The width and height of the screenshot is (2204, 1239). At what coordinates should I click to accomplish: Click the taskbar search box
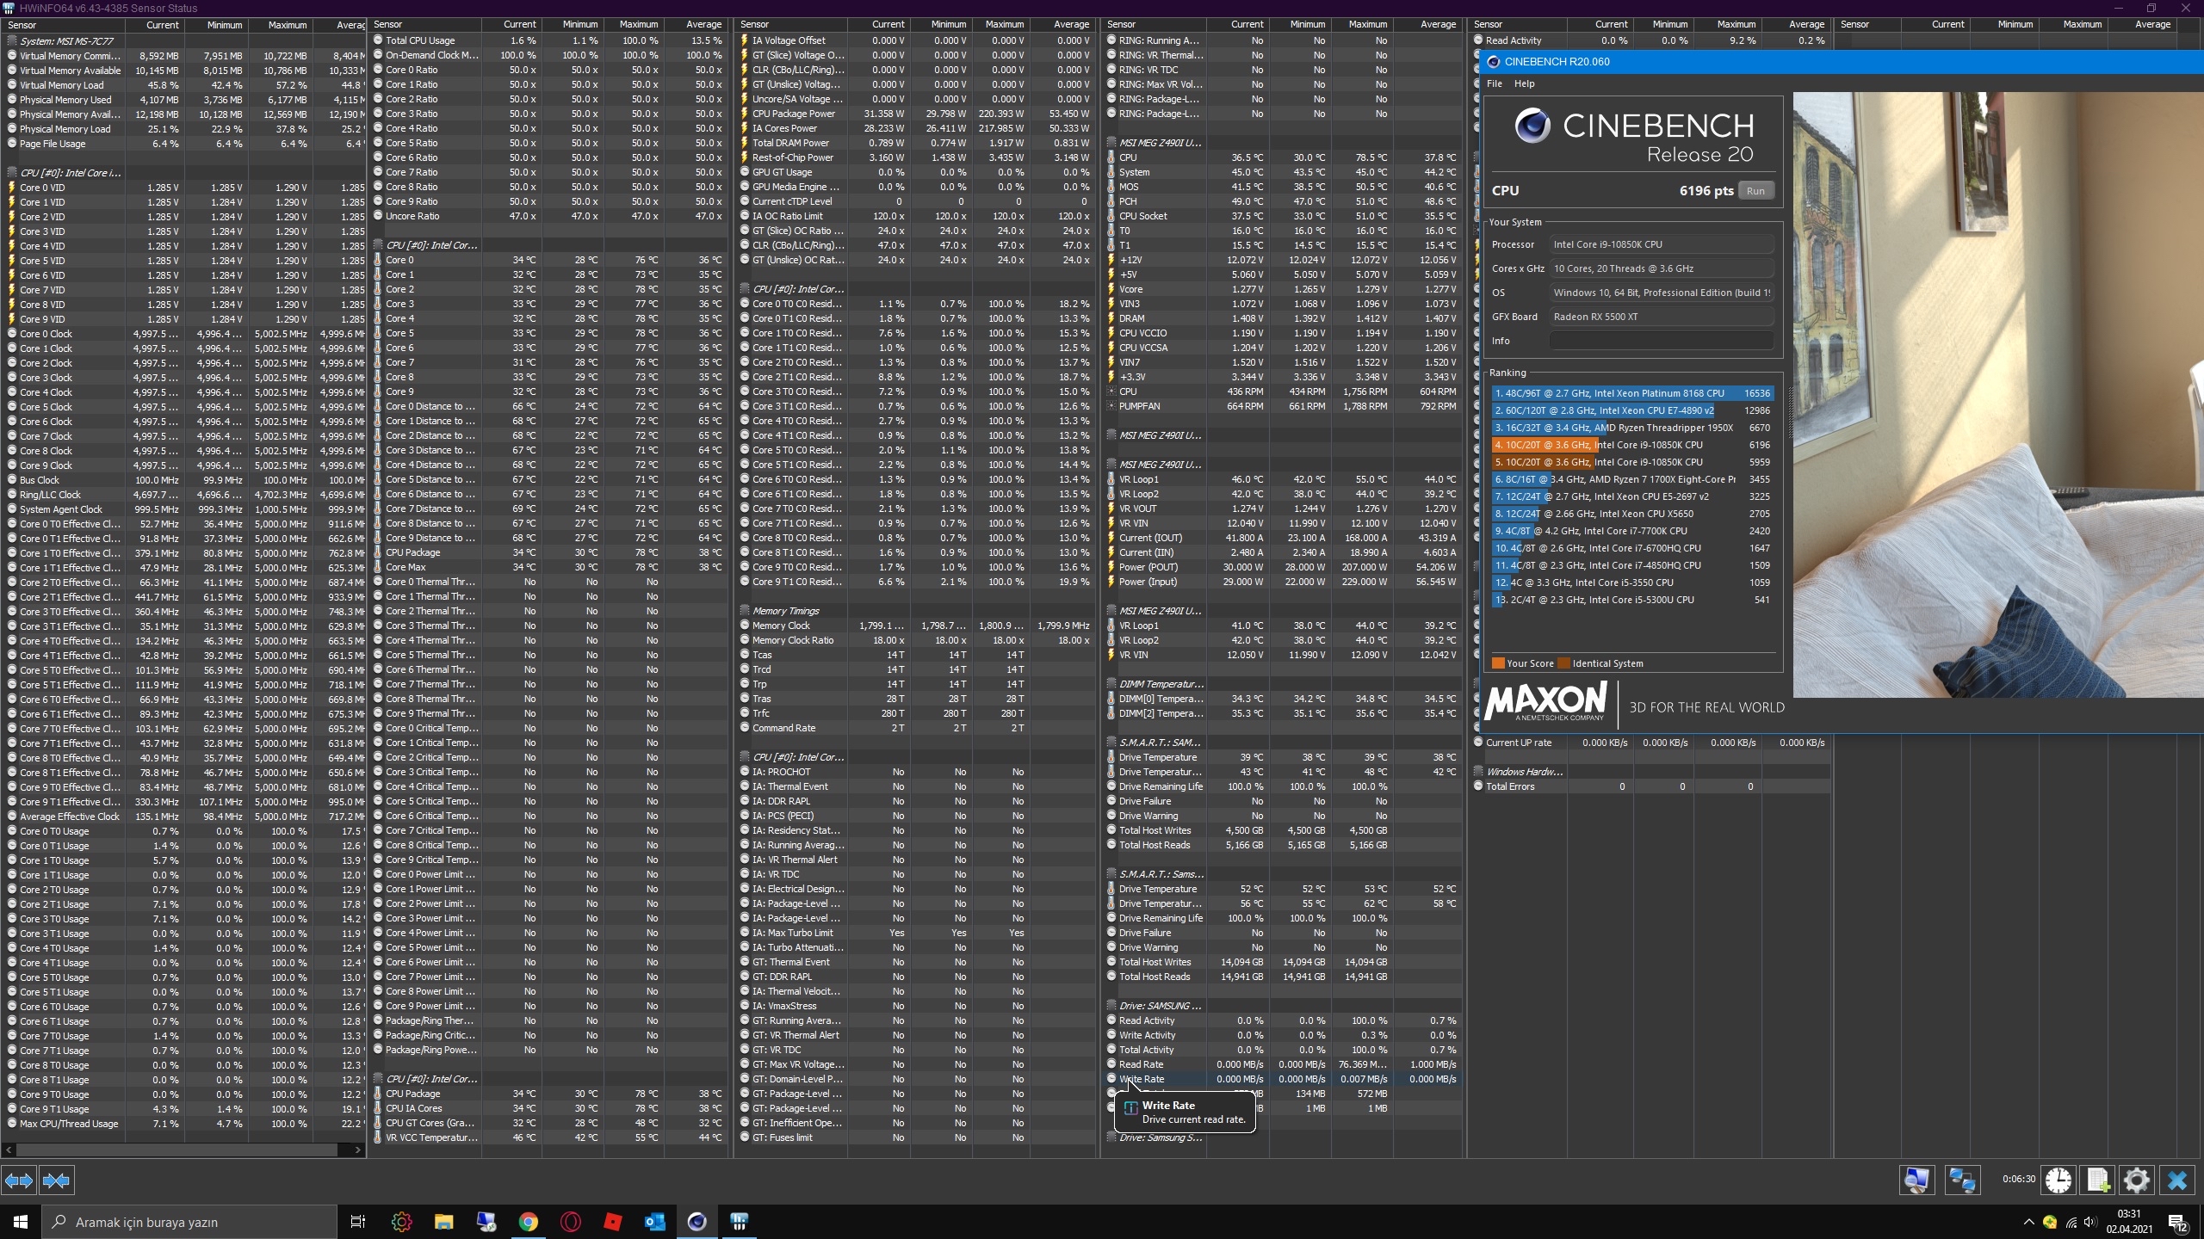pyautogui.click(x=189, y=1222)
